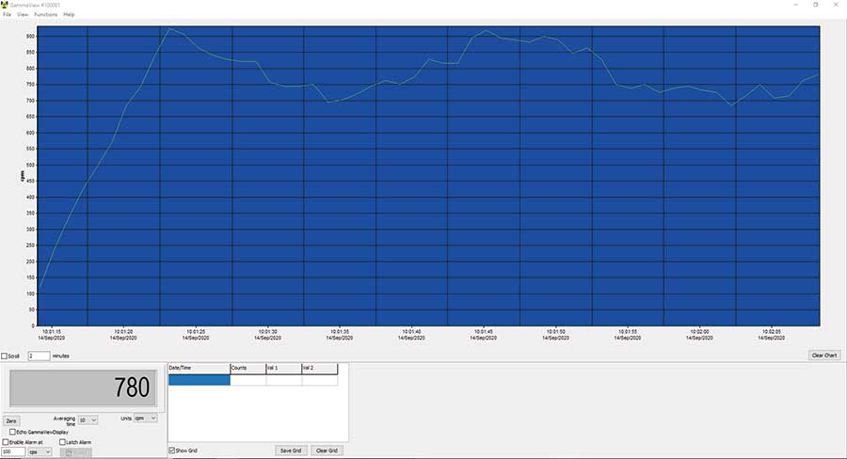Click the GammaView radiation app icon
Screen dimensions: 847x459
click(5, 5)
